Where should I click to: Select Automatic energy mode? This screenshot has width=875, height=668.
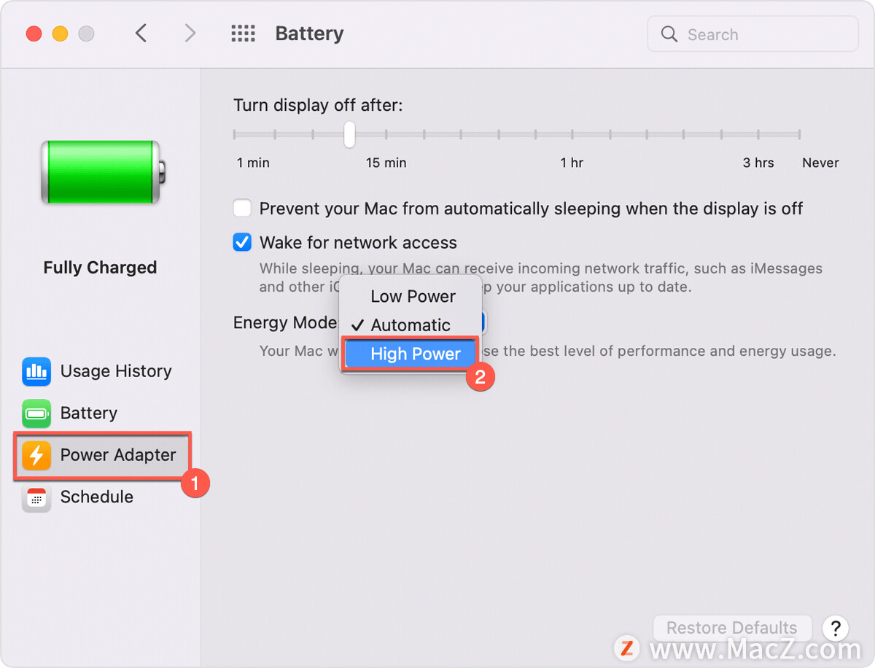click(411, 325)
